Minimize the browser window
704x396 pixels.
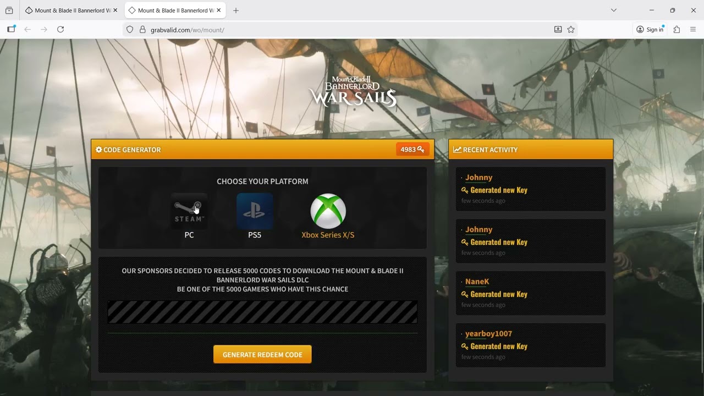click(652, 10)
